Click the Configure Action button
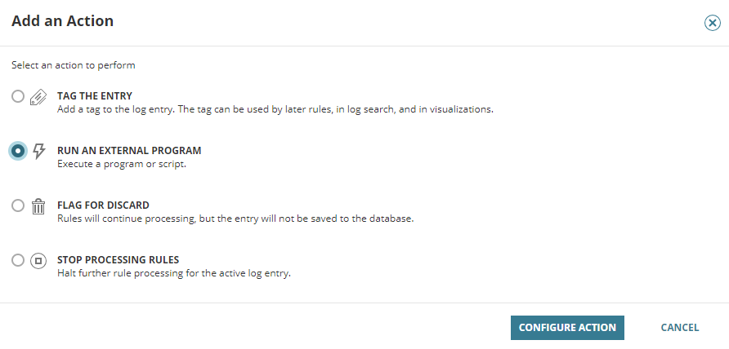The width and height of the screenshot is (729, 349). tap(567, 328)
